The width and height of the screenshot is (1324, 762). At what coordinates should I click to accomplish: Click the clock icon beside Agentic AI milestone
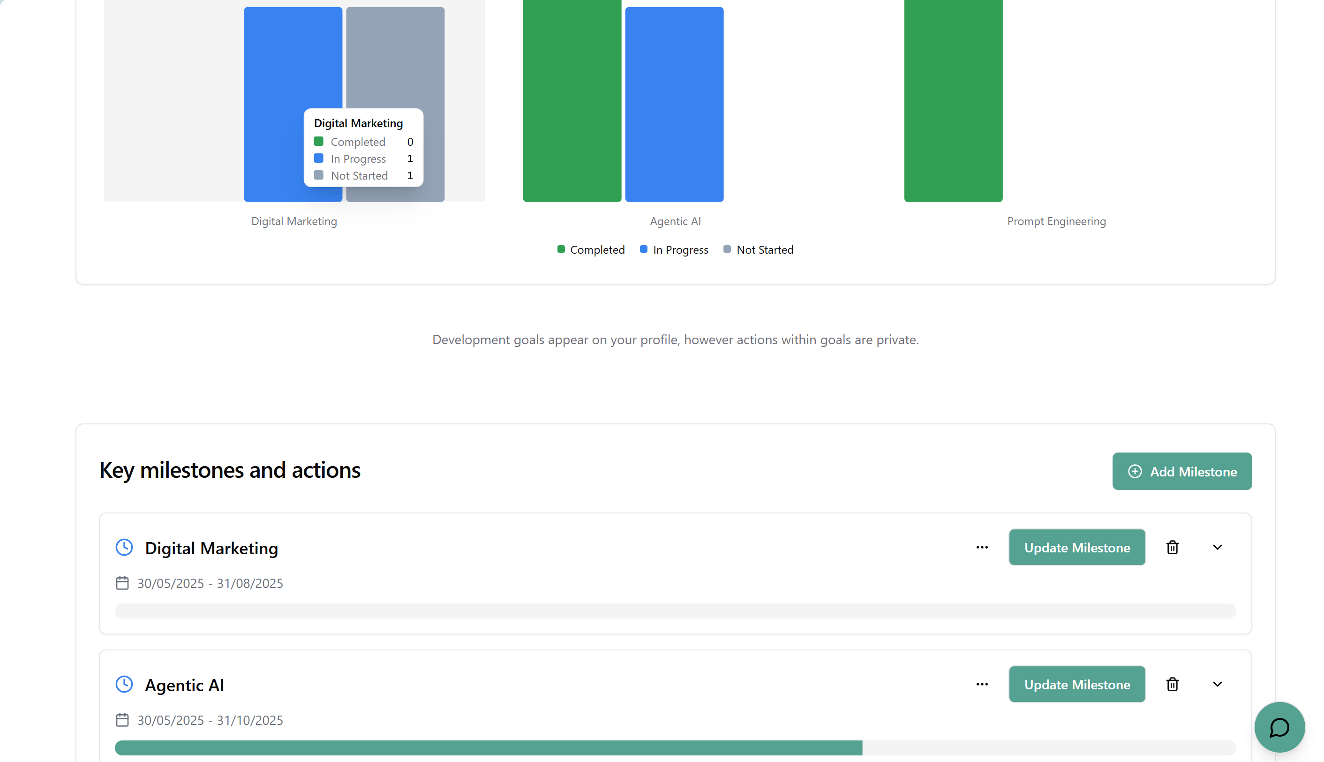coord(124,684)
